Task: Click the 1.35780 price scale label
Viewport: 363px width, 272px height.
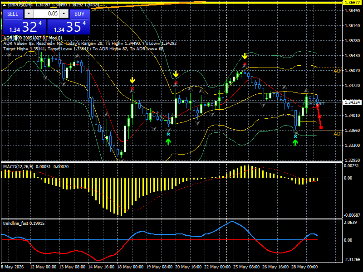Action: point(353,41)
